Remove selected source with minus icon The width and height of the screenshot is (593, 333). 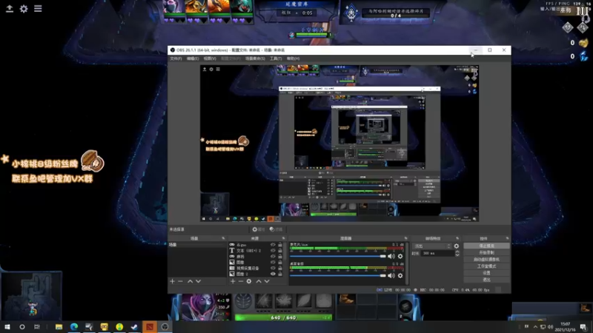(241, 281)
